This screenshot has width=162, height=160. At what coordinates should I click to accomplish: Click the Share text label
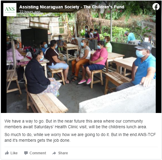[63, 153]
